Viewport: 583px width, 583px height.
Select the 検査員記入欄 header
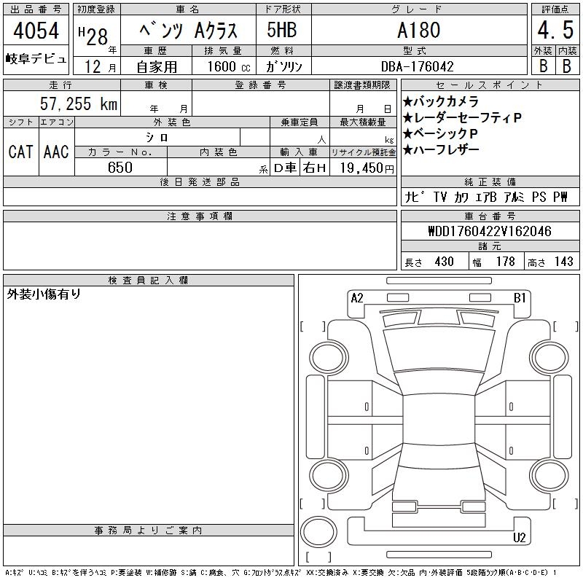tap(149, 280)
